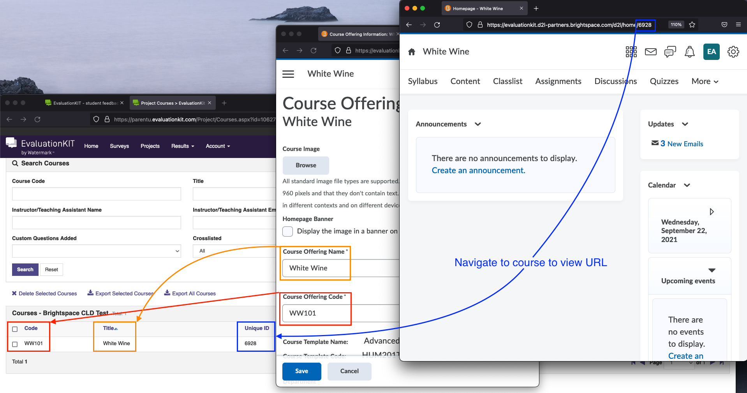The height and width of the screenshot is (393, 747).
Task: Open the 3 New Emails link
Action: [x=682, y=144]
